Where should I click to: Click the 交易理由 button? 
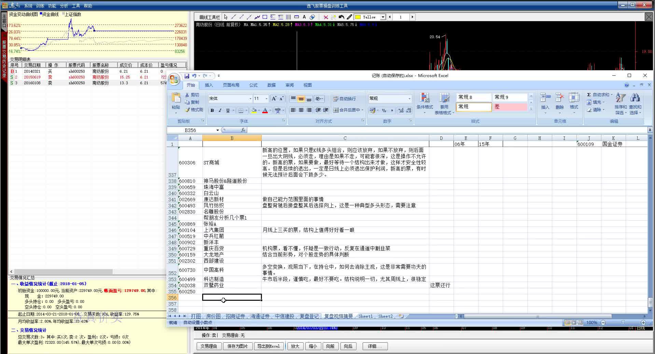pos(208,346)
